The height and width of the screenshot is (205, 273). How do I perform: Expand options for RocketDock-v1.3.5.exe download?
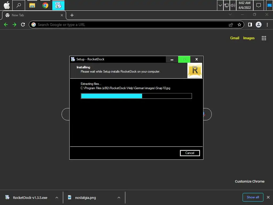pyautogui.click(x=57, y=198)
